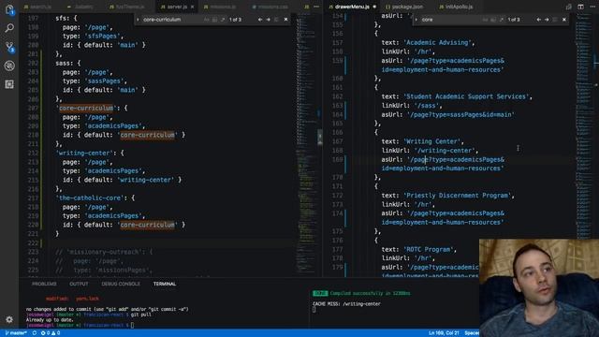Click 'ROTC Program' text on line 177
599x337 pixels.
(x=429, y=250)
